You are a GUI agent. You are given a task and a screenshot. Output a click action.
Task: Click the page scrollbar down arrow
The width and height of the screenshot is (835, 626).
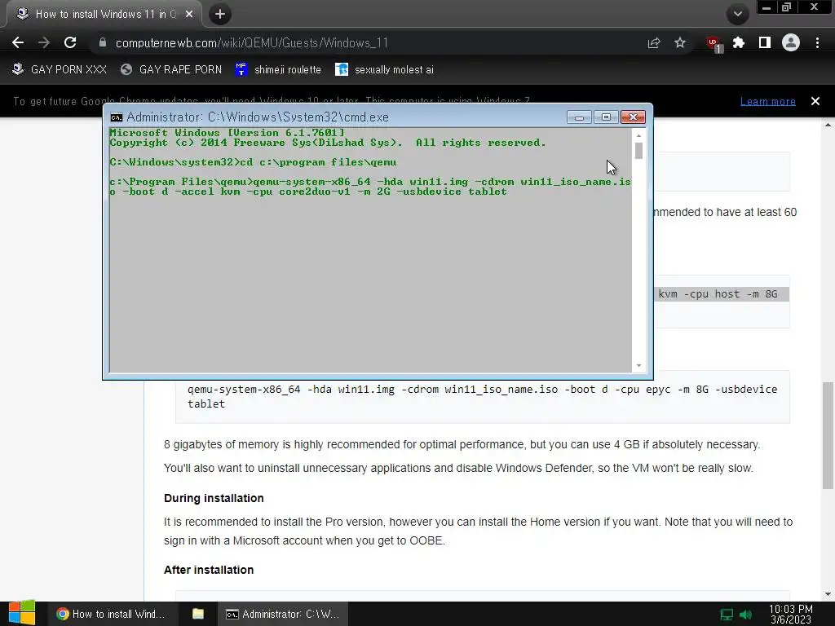coord(828,594)
